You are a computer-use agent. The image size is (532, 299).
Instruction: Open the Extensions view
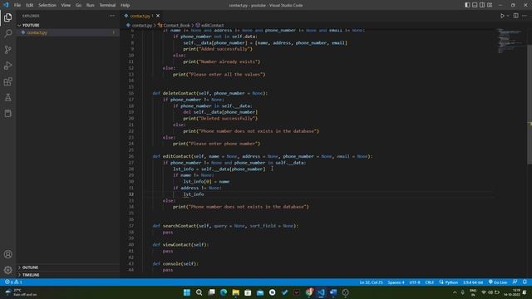tap(8, 81)
